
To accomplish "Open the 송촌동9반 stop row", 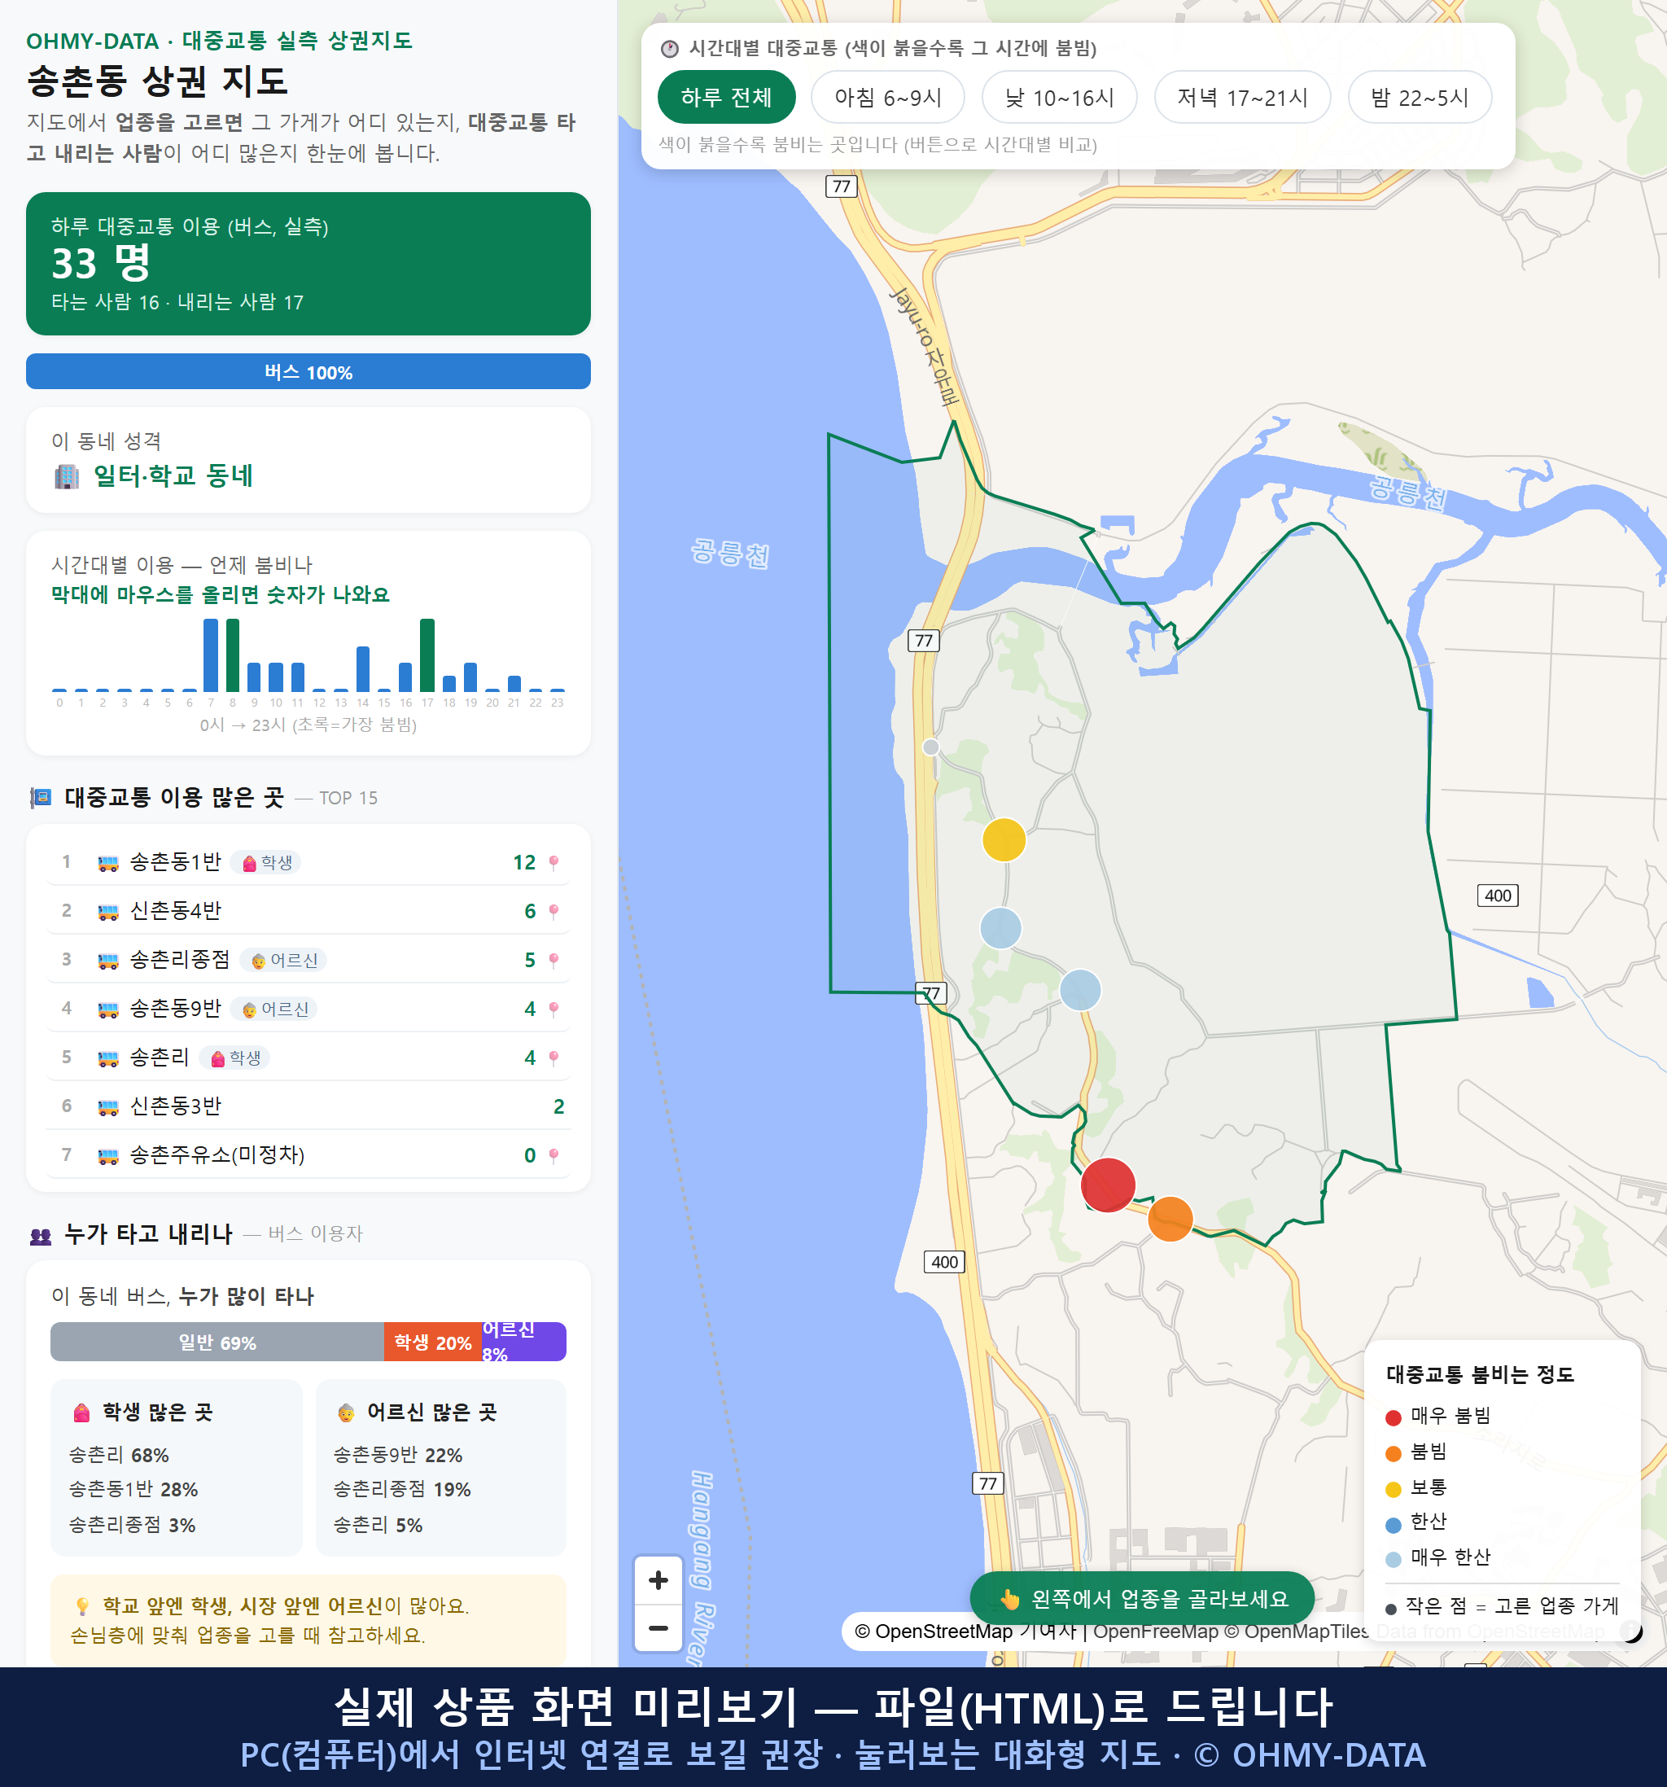I will (x=308, y=1009).
